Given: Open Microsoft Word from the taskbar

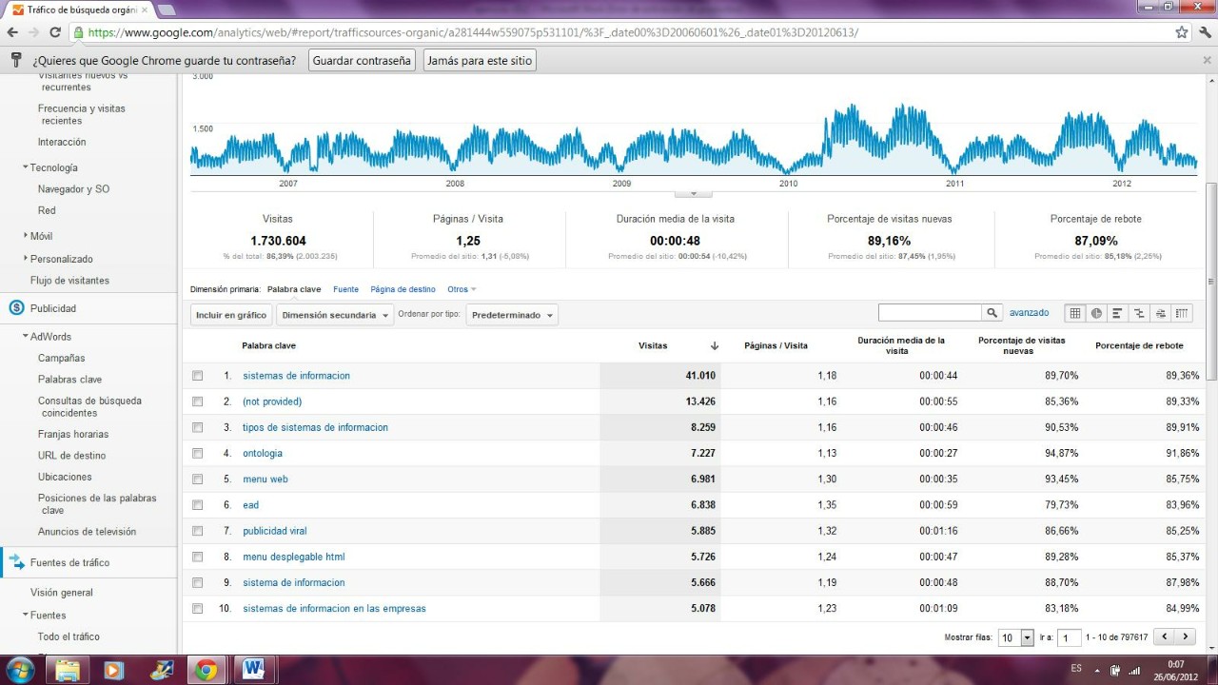Looking at the screenshot, I should (x=253, y=670).
